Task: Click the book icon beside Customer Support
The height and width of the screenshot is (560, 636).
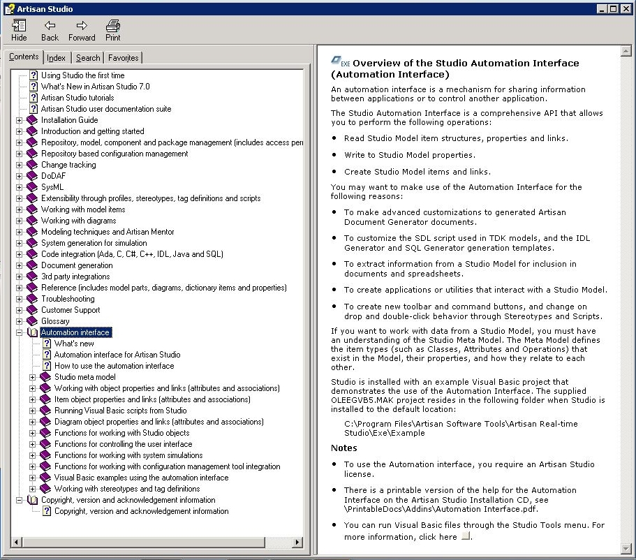Action: (32, 310)
